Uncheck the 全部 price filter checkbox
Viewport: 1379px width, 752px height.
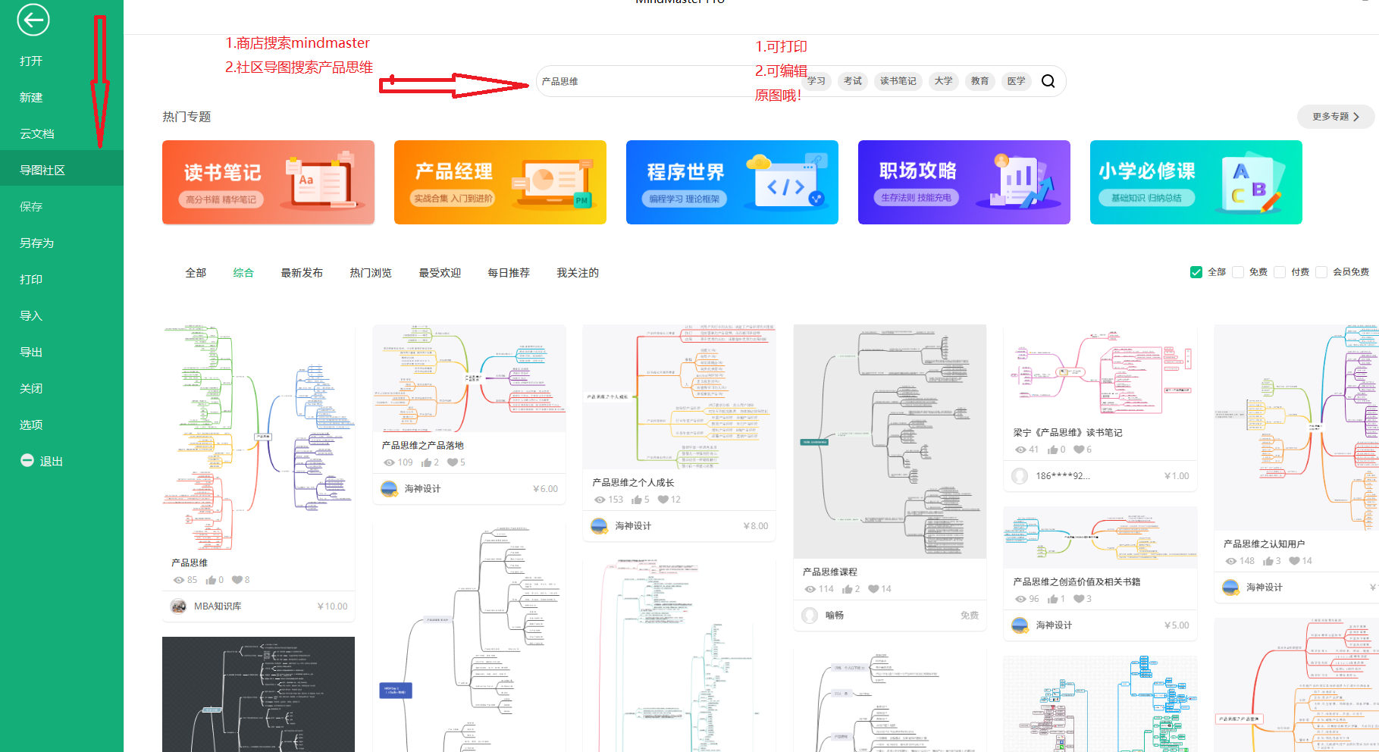1196,272
